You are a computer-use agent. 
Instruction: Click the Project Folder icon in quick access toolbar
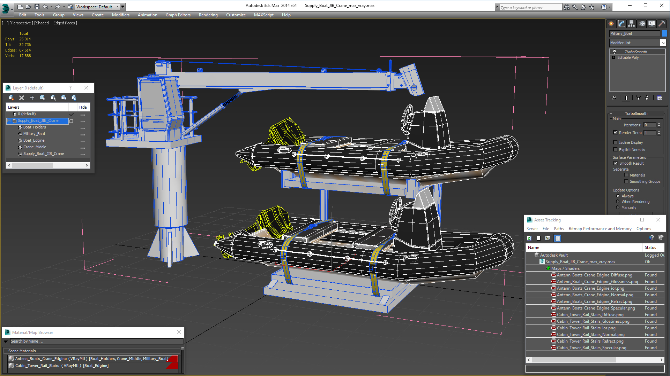pos(70,7)
